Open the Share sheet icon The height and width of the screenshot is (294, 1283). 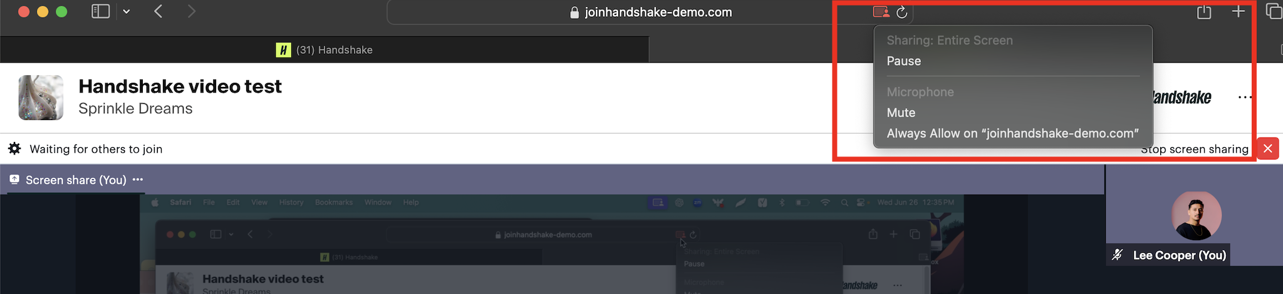pos(1204,12)
